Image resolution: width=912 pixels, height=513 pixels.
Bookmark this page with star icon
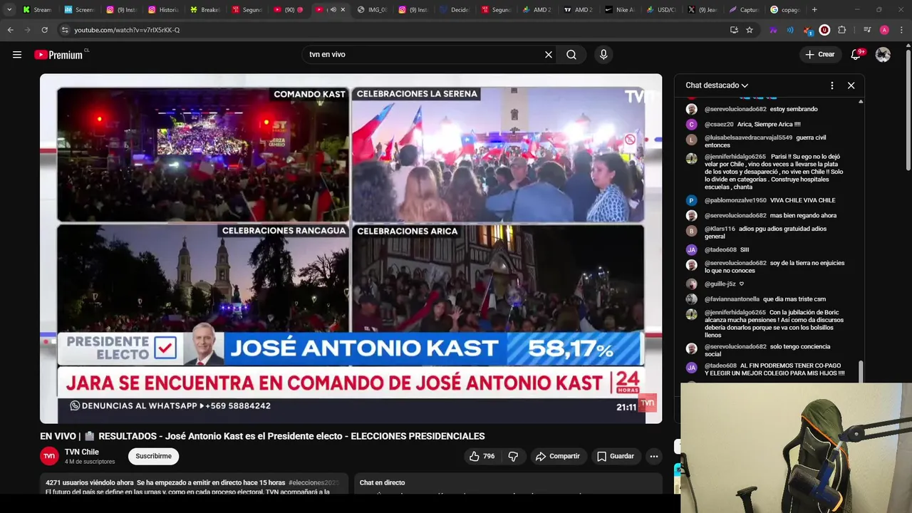pyautogui.click(x=750, y=30)
